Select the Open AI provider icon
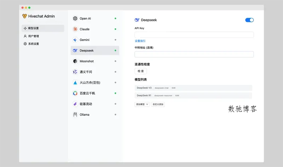The height and width of the screenshot is (167, 283). coord(75,18)
